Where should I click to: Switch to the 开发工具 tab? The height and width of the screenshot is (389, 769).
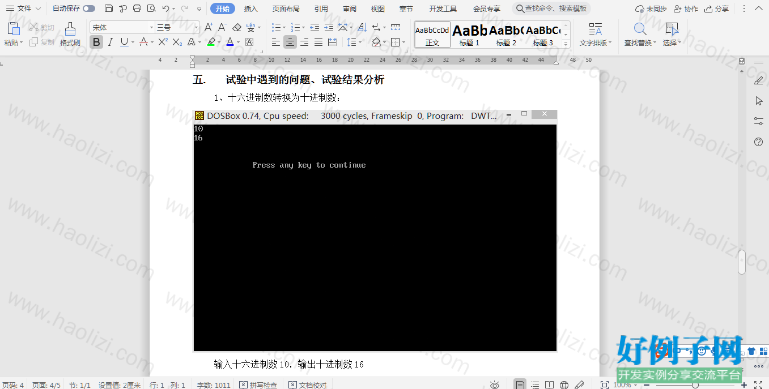point(443,8)
